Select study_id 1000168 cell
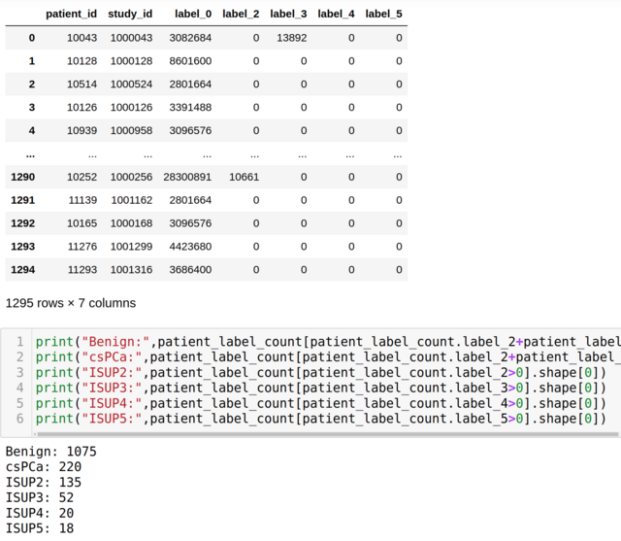This screenshot has width=621, height=541. pyautogui.click(x=132, y=223)
